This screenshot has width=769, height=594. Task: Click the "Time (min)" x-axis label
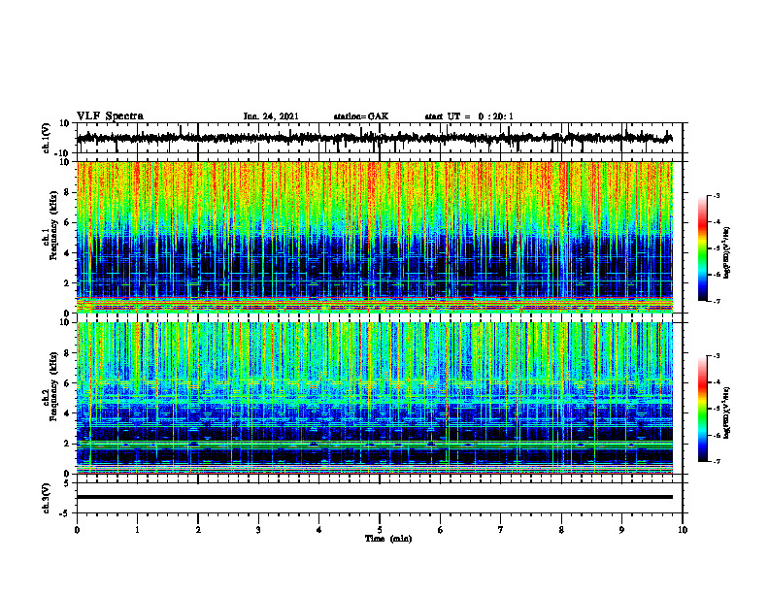pyautogui.click(x=388, y=539)
